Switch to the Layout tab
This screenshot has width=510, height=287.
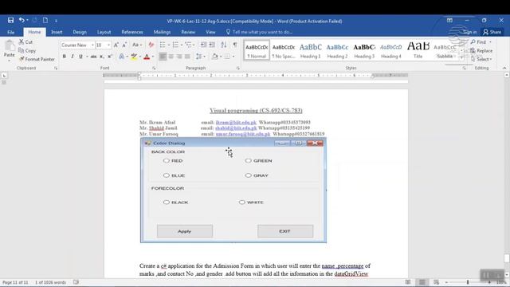[104, 32]
